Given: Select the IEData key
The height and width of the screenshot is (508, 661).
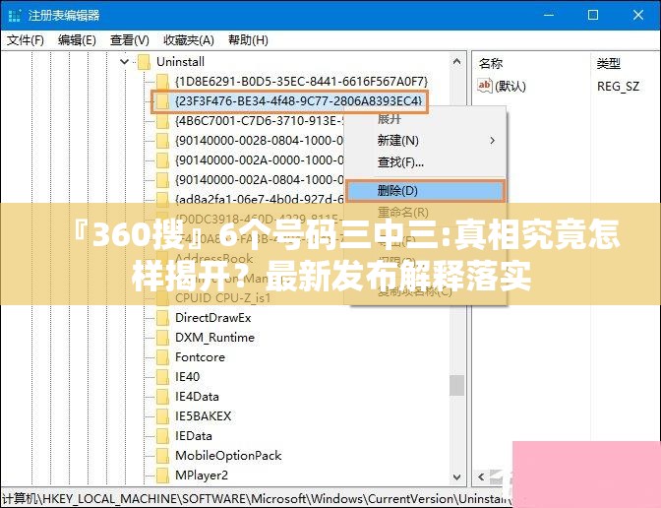Looking at the screenshot, I should click(194, 436).
